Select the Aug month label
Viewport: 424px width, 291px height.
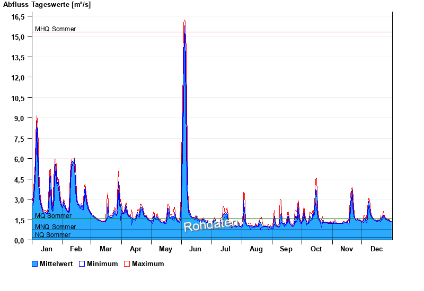coord(256,249)
